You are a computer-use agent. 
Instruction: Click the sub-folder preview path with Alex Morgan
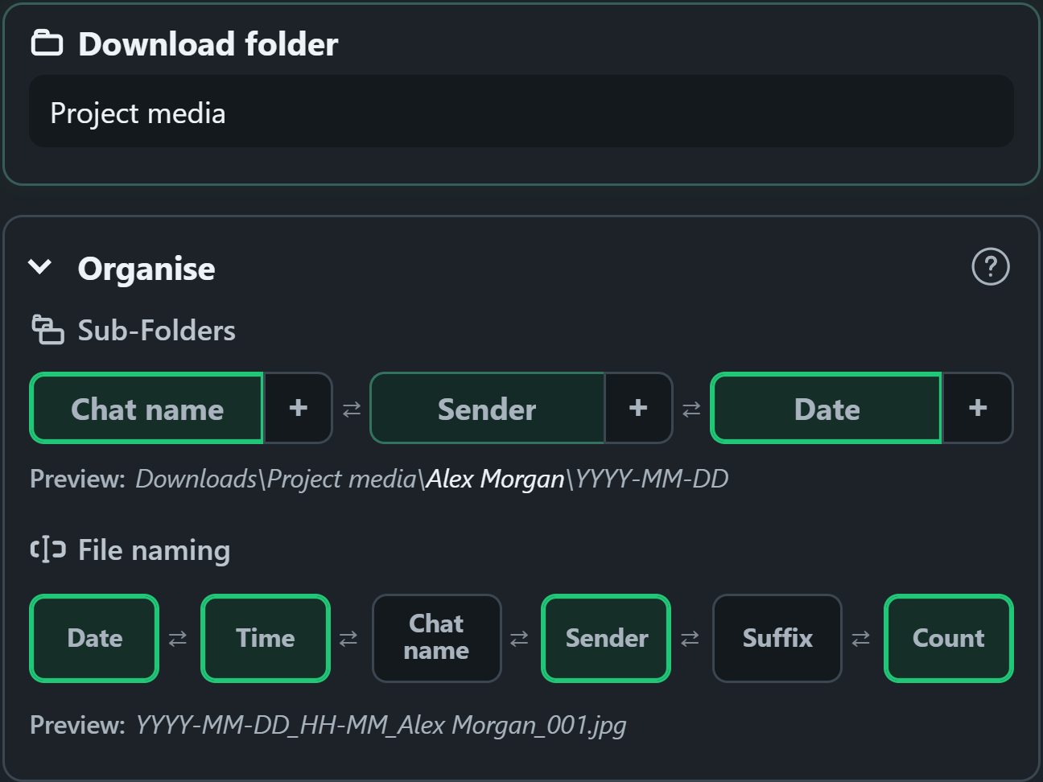432,479
